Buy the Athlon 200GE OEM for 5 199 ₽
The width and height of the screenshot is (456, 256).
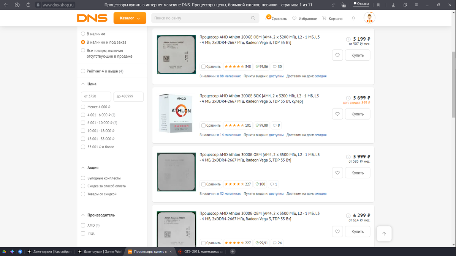[x=358, y=55]
